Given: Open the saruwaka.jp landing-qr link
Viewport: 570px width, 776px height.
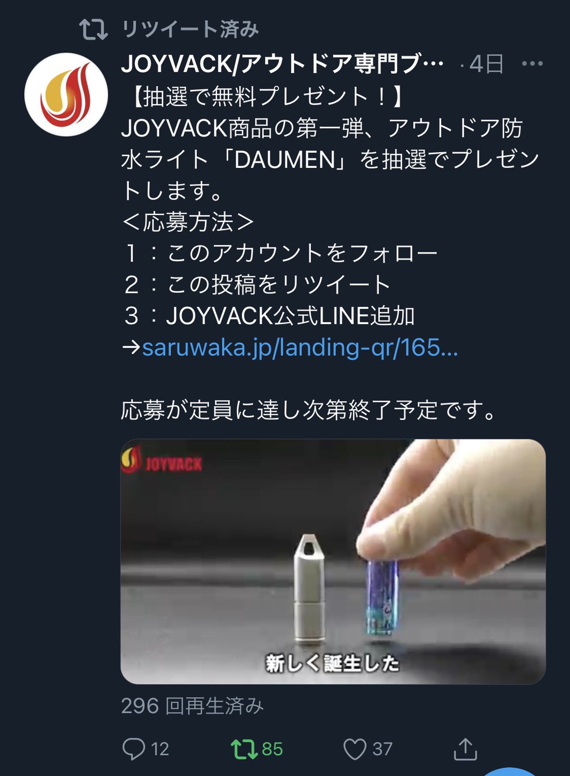Looking at the screenshot, I should (300, 347).
